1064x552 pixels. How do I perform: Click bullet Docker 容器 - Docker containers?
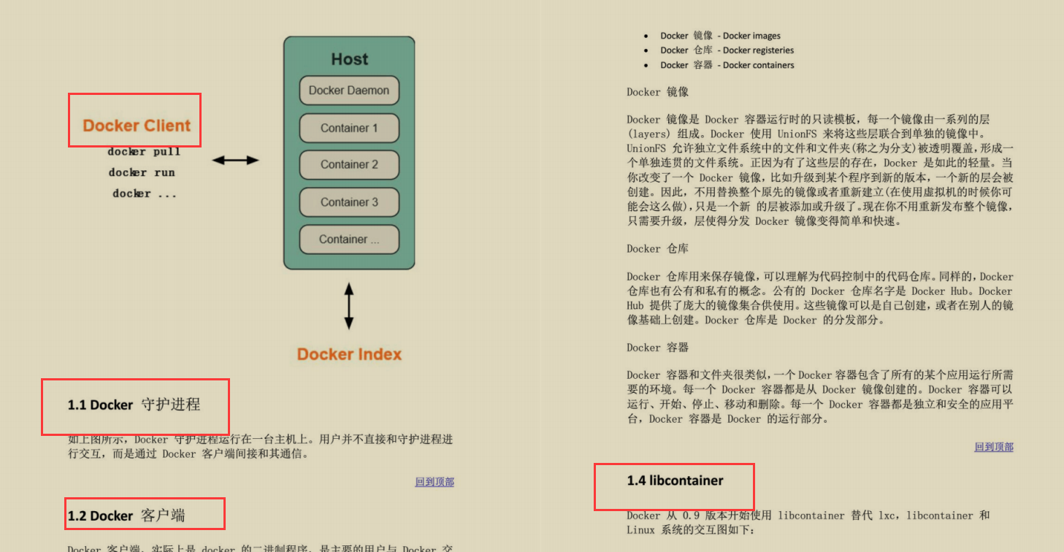[727, 65]
